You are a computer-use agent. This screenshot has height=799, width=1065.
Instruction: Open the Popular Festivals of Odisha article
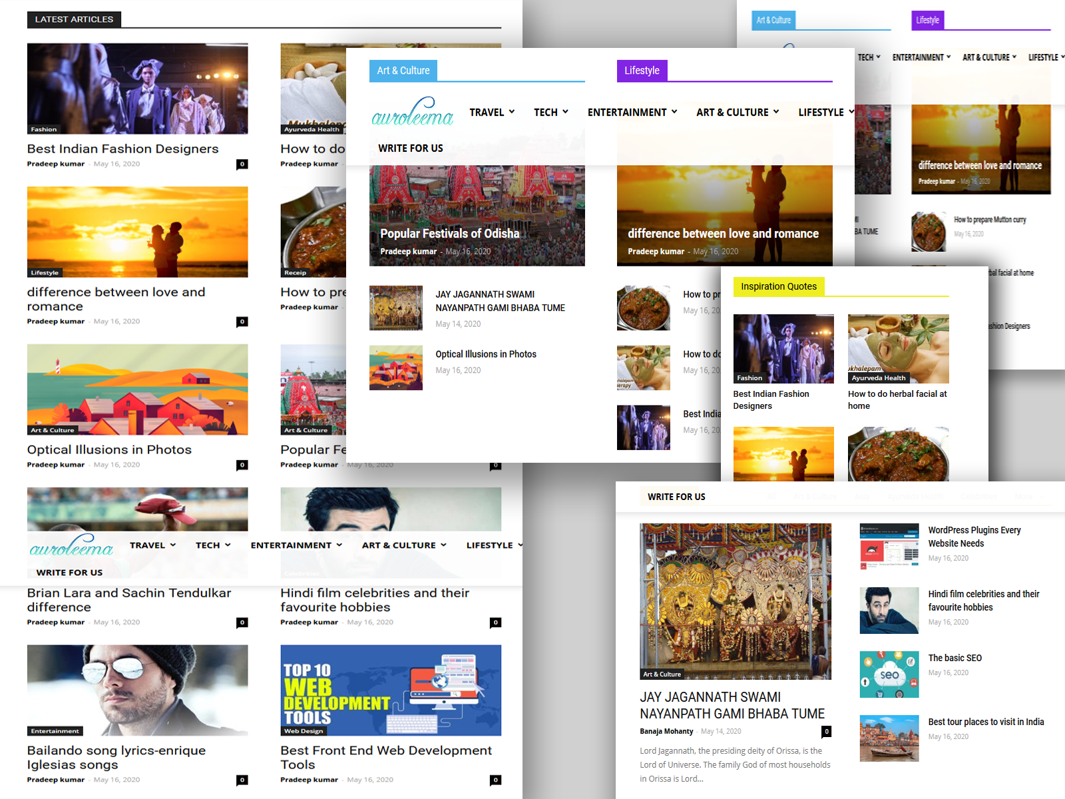449,234
